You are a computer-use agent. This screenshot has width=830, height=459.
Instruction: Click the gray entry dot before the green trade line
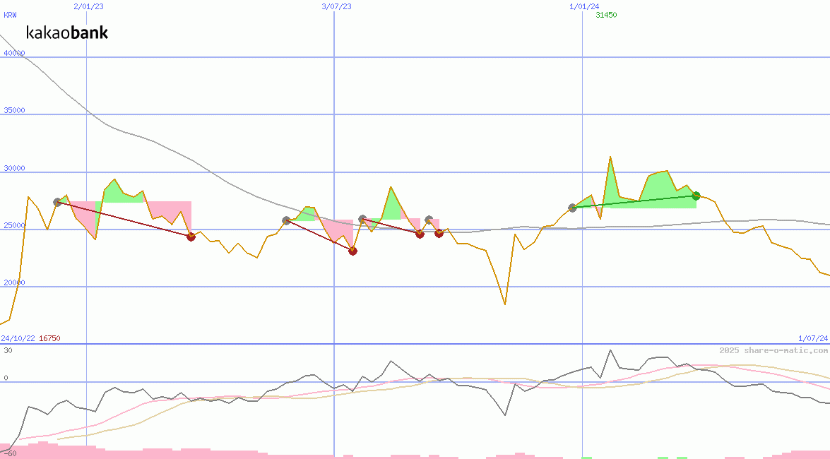click(x=572, y=208)
